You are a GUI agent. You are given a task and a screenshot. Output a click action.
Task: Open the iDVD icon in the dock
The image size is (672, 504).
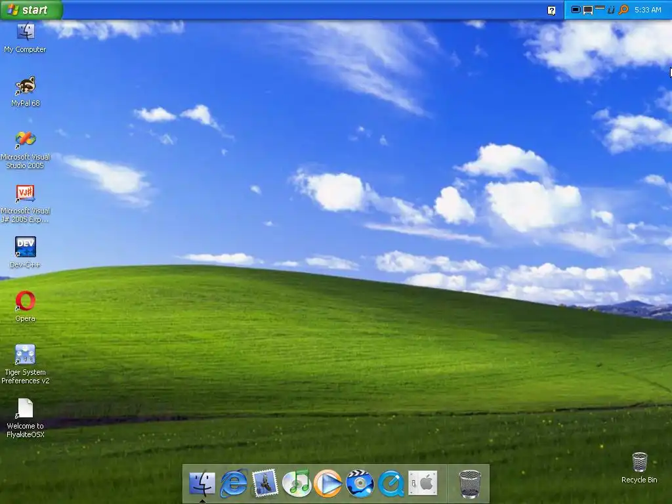(360, 484)
